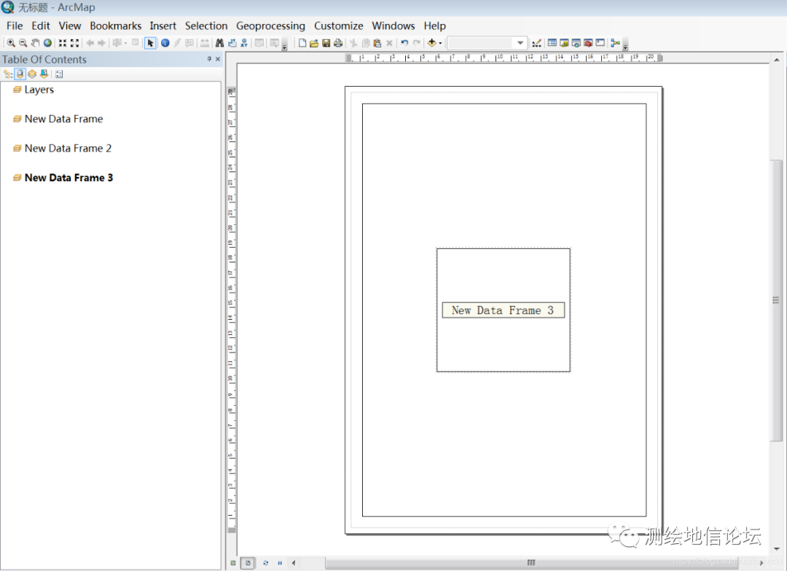787x571 pixels.
Task: Click the Refresh button at bottom
Action: click(266, 563)
